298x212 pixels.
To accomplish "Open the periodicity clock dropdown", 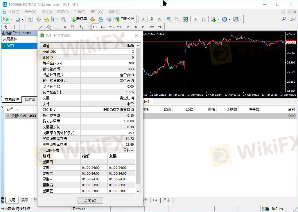I will tap(229, 19).
